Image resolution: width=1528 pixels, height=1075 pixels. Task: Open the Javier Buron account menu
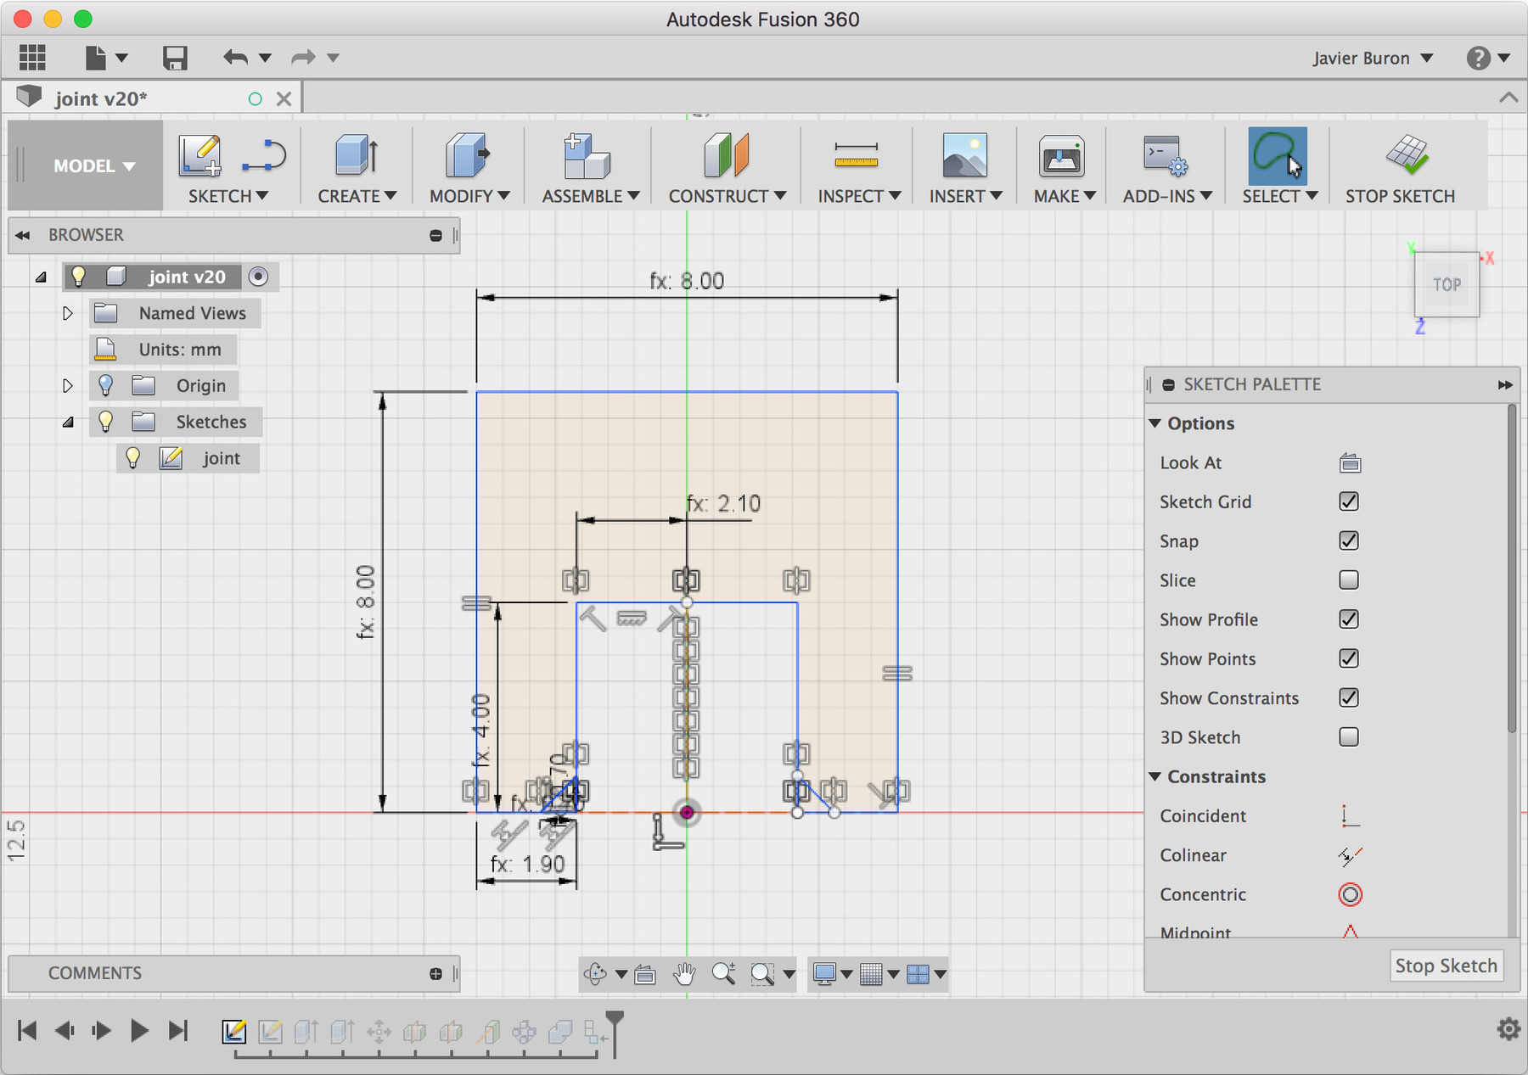point(1372,58)
